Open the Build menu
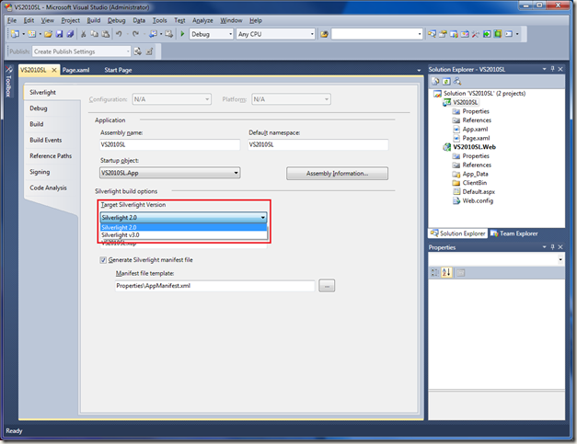The width and height of the screenshot is (577, 444). coord(94,20)
